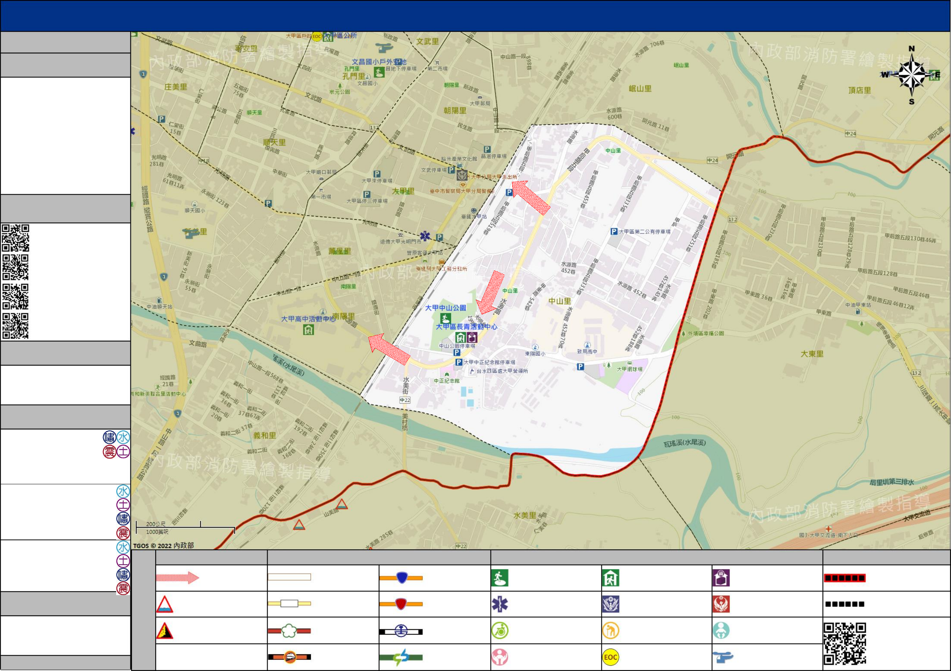Click the red line with plum flower symbol

point(289,631)
